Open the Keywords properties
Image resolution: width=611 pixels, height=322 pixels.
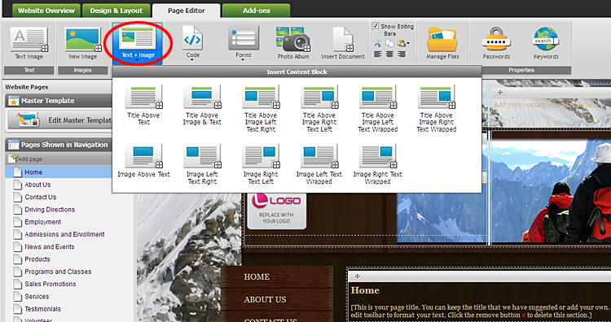pyautogui.click(x=546, y=44)
